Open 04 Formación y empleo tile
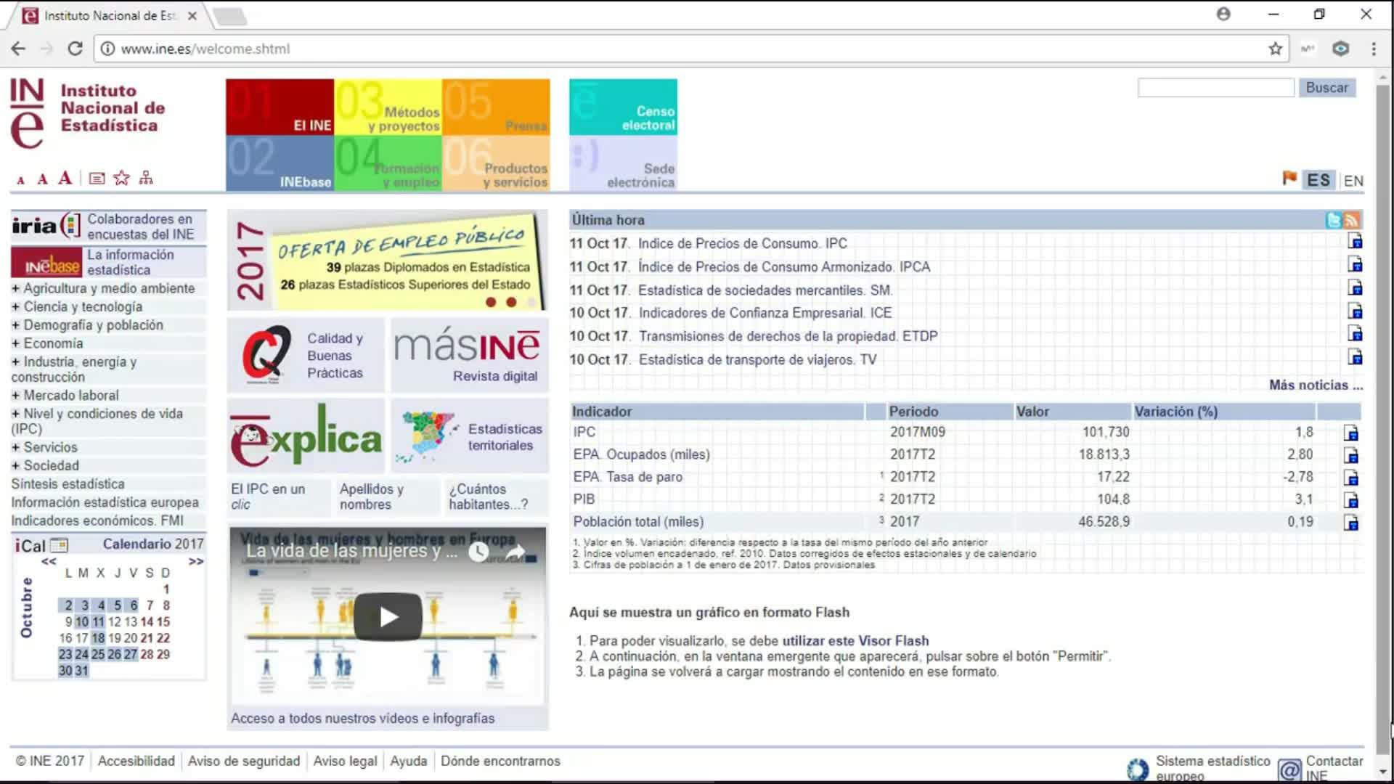 pos(388,163)
